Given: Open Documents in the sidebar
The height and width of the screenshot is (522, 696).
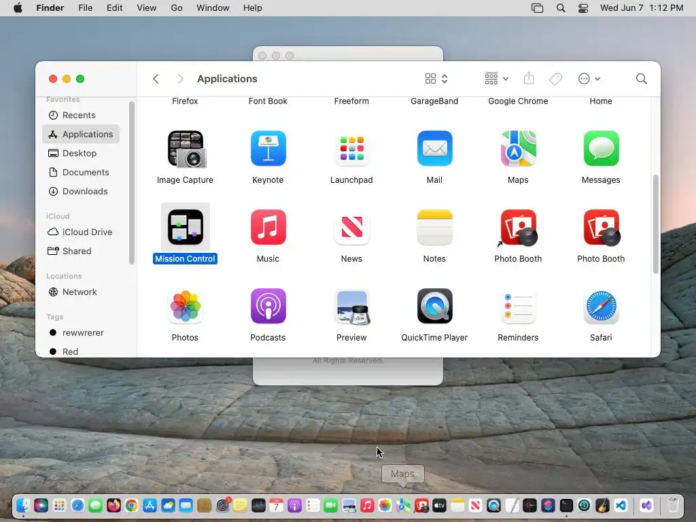Looking at the screenshot, I should coord(81,172).
